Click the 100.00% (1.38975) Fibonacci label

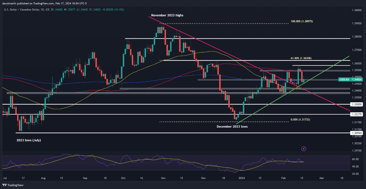[302, 21]
